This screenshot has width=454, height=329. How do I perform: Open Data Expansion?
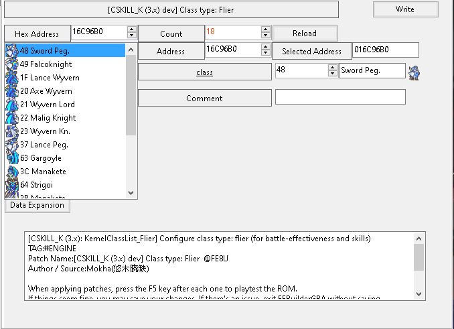click(37, 205)
